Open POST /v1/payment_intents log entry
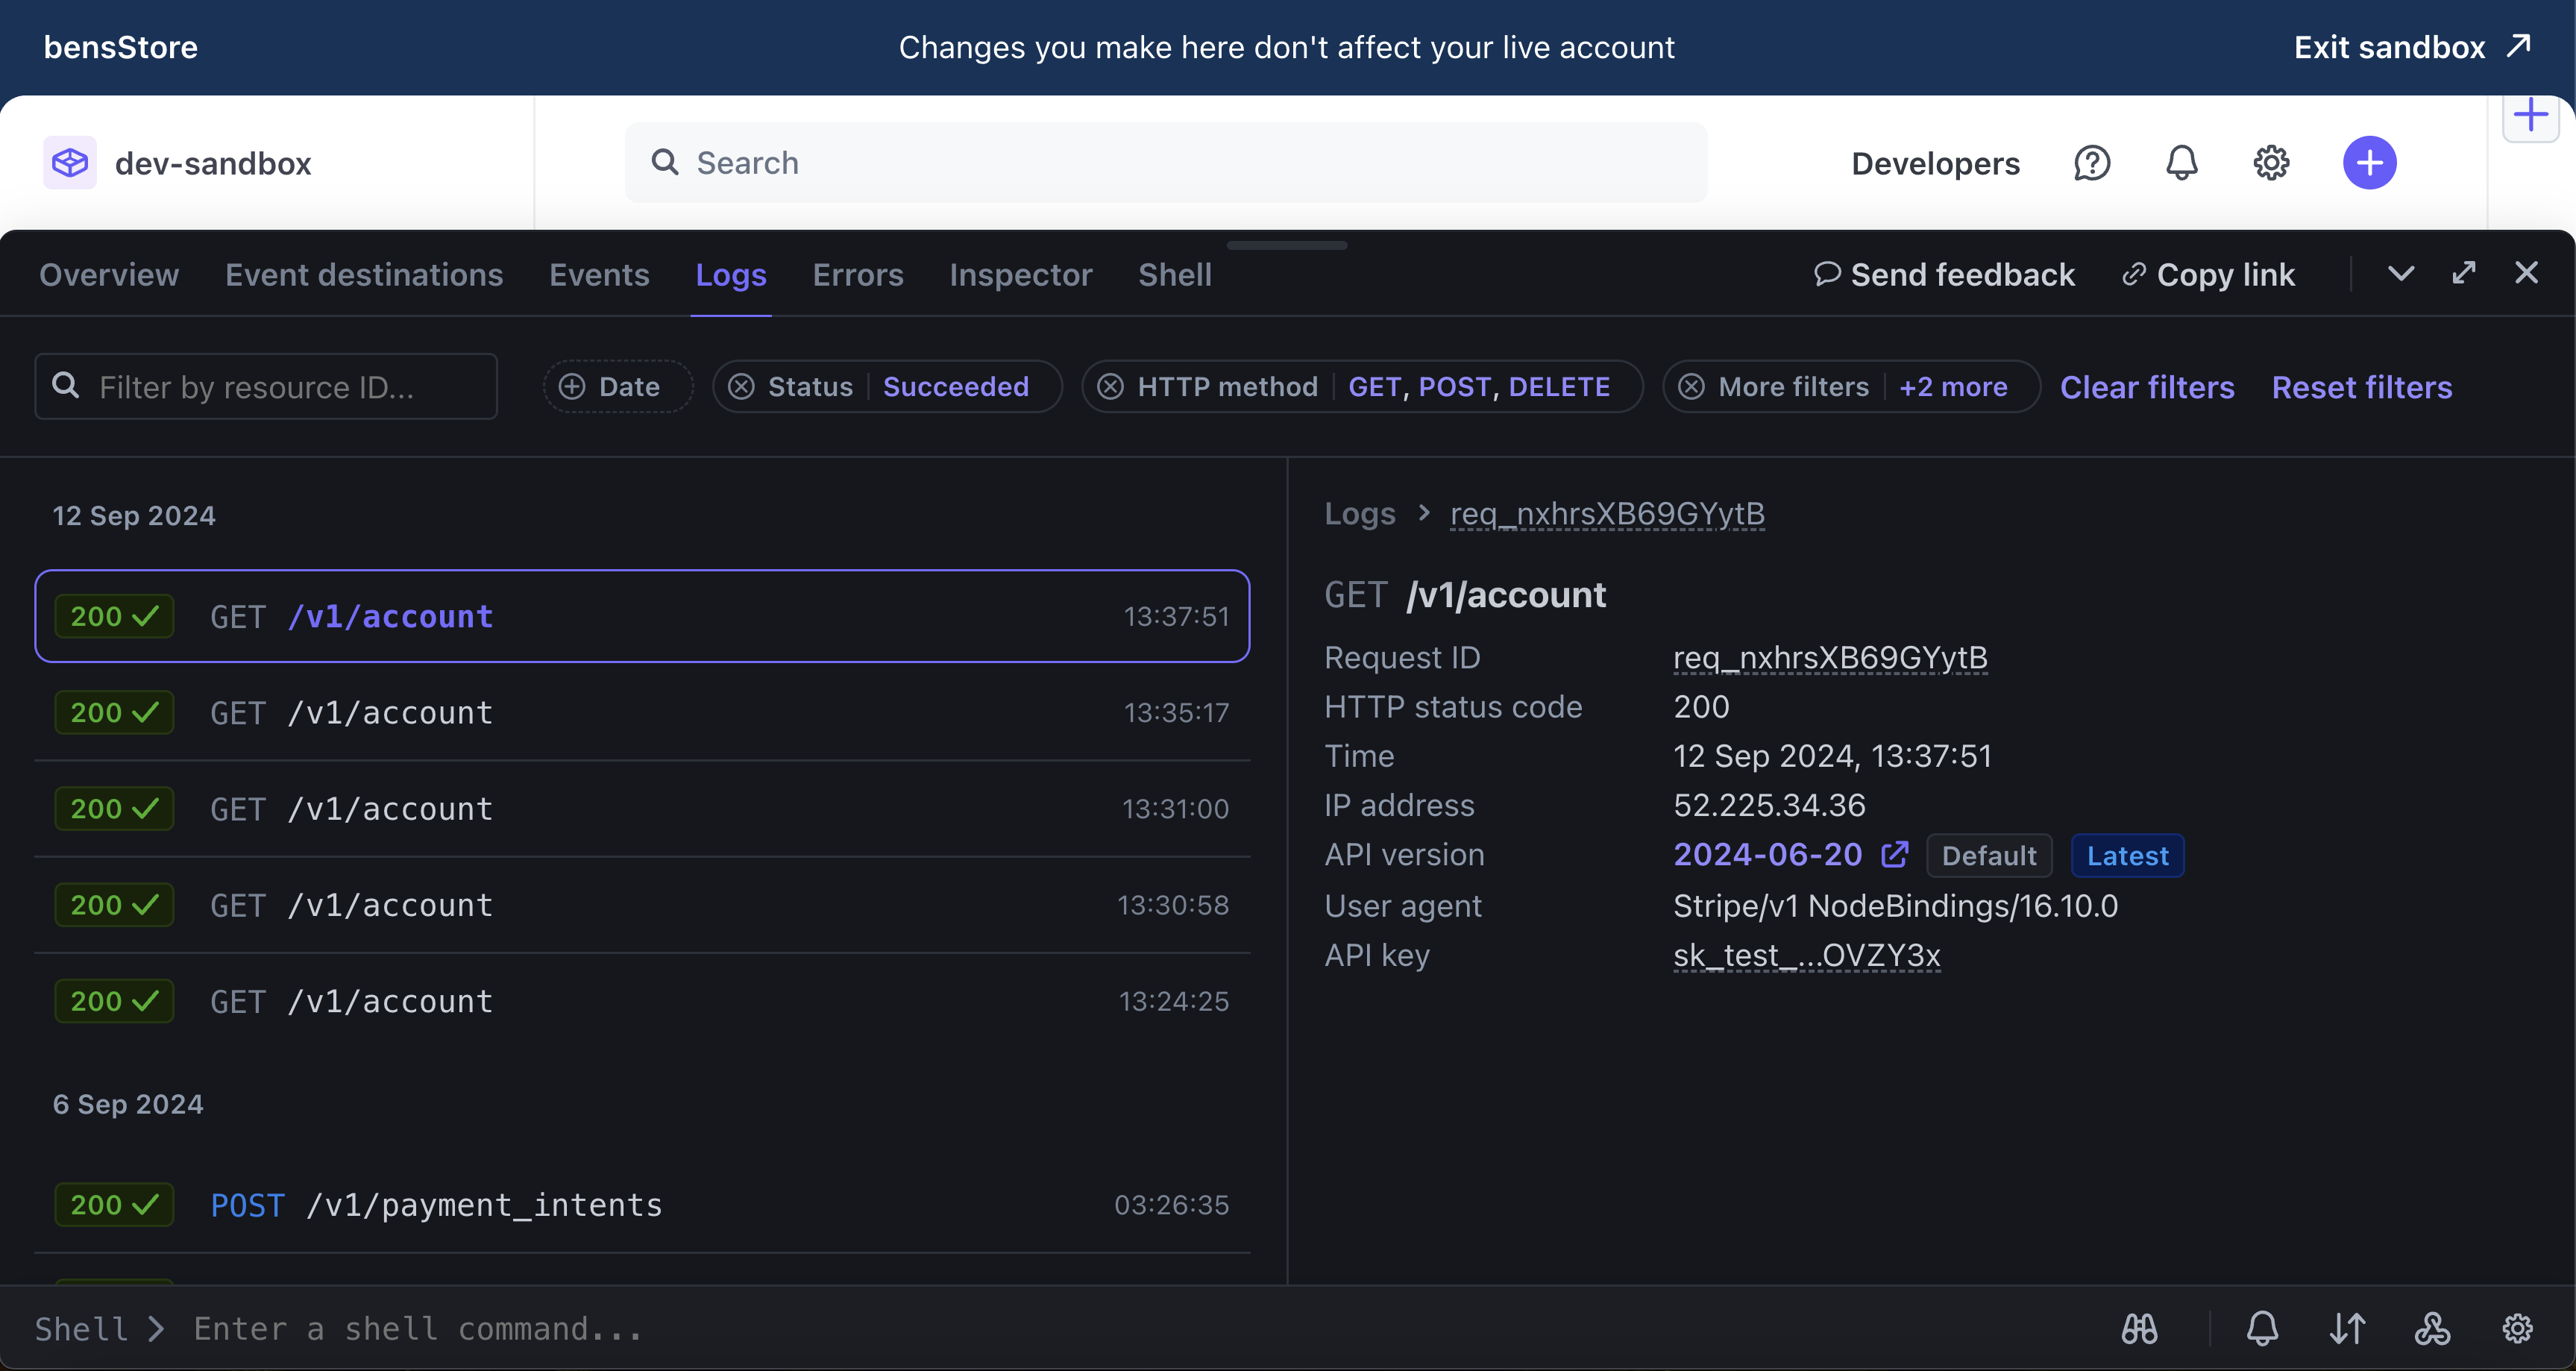 (x=642, y=1204)
